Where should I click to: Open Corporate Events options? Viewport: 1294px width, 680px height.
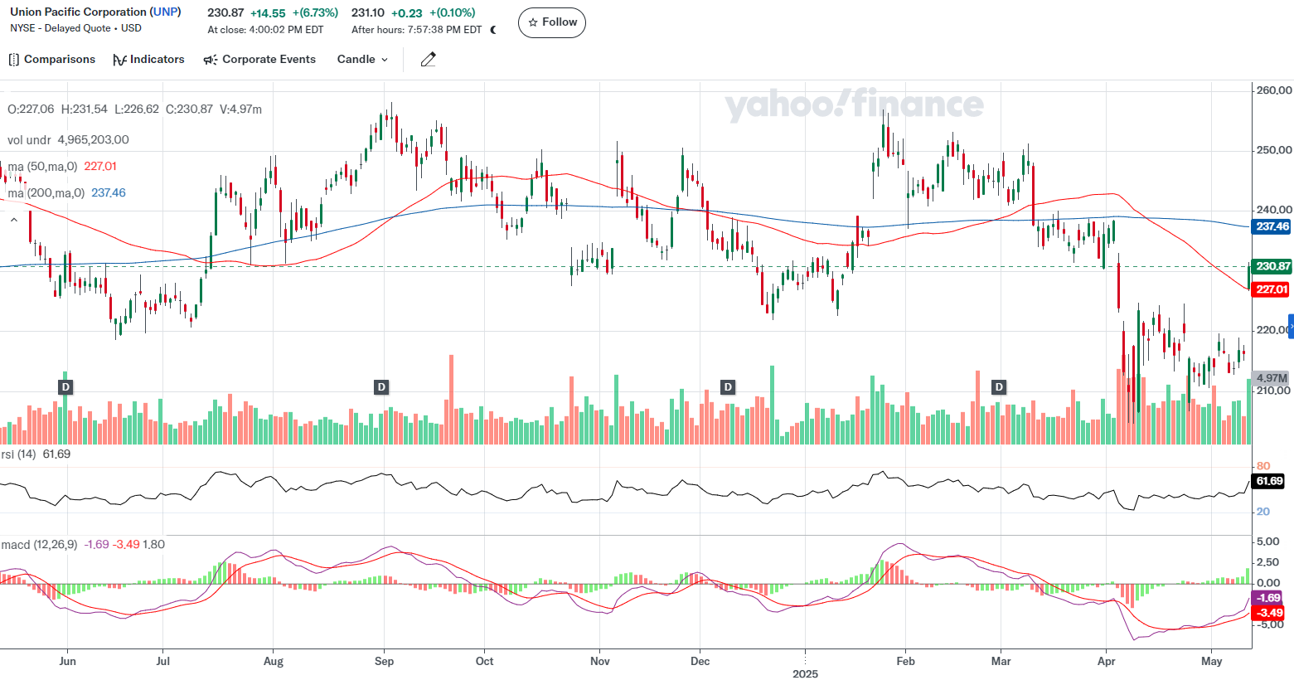pos(259,60)
